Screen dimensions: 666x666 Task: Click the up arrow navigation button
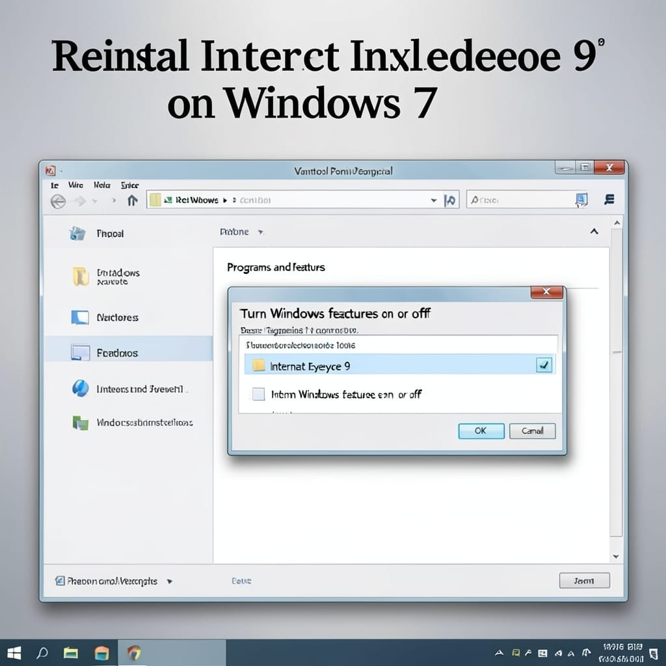coord(133,200)
